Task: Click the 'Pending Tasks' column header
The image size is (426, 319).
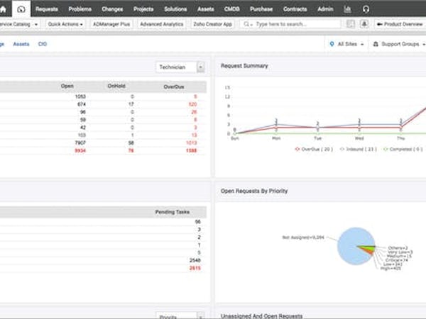Action: 173,212
